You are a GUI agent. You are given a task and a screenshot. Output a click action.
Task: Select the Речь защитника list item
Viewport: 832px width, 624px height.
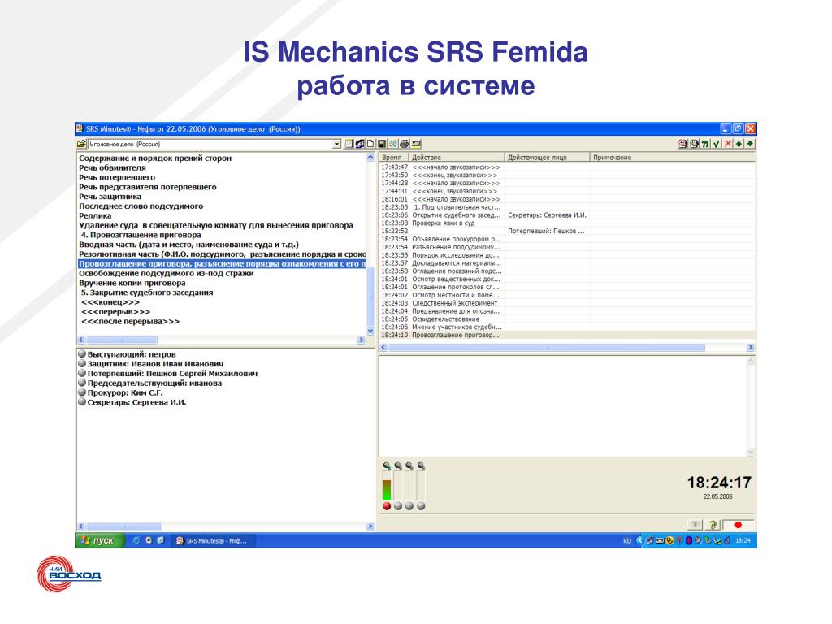(x=110, y=197)
